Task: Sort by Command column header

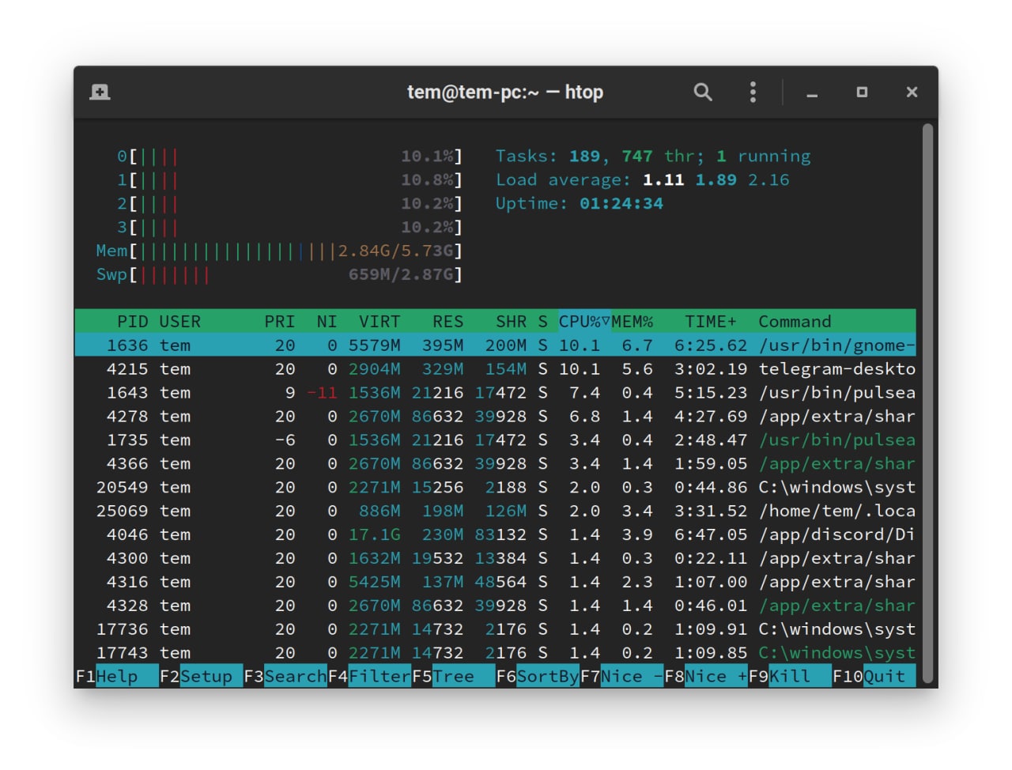Action: (x=795, y=322)
